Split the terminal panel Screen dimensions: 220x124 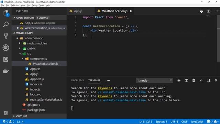pos(186,80)
